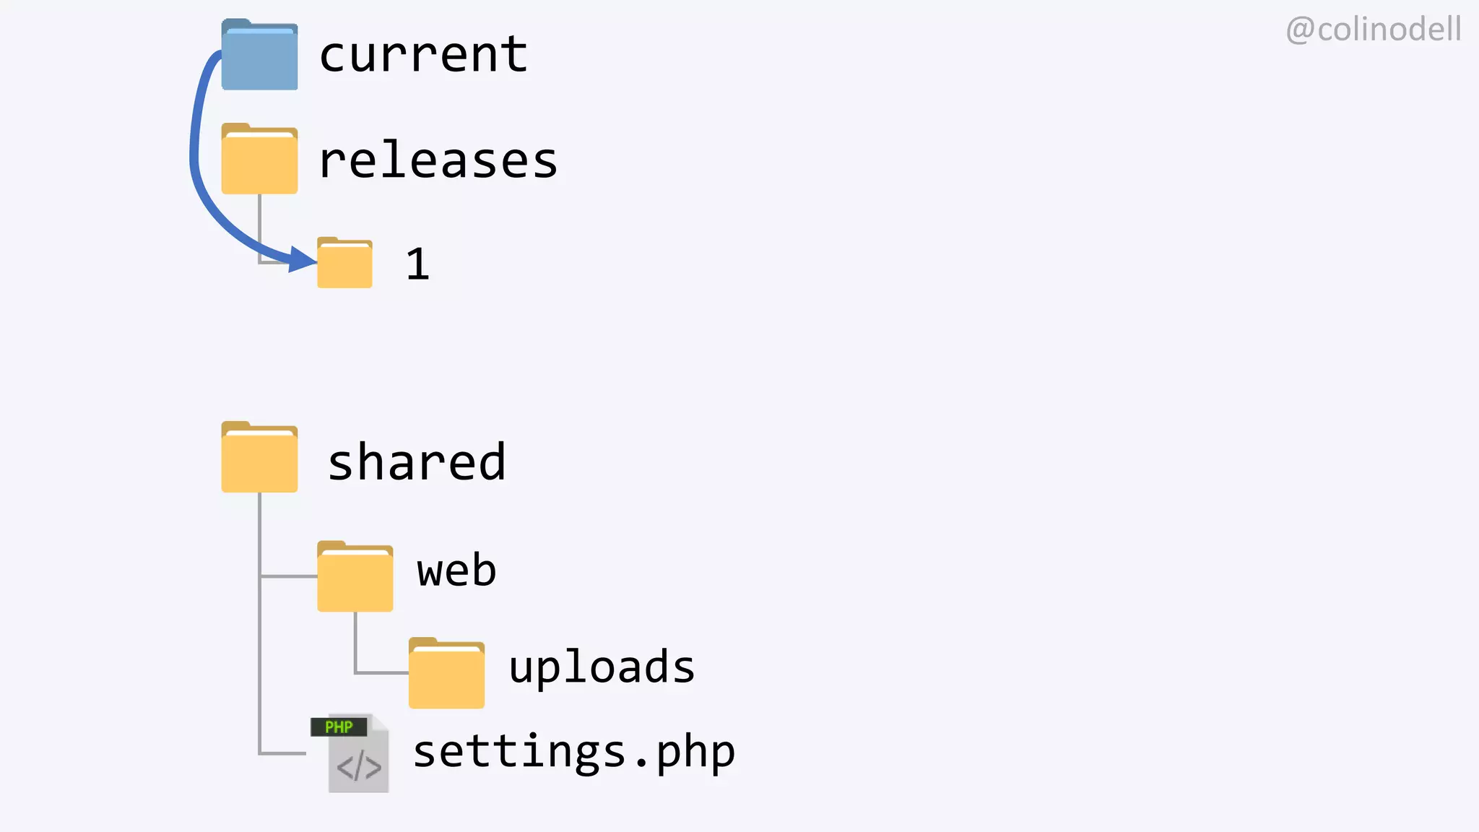The height and width of the screenshot is (832, 1479).
Task: Open the folder icon for release 1
Action: tap(344, 264)
